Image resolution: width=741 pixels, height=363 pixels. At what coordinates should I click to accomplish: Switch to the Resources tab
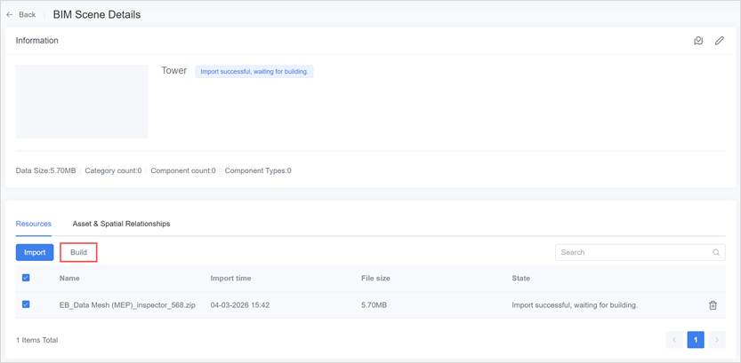pos(34,224)
